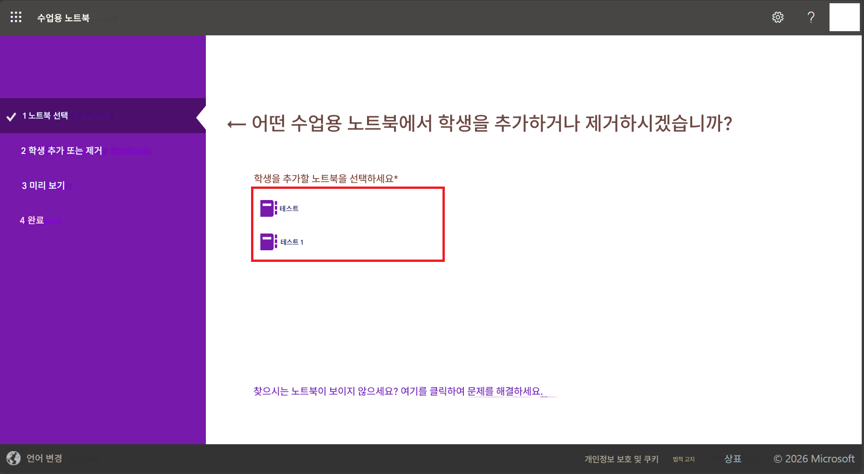The height and width of the screenshot is (474, 864).
Task: Open the 상표 footer link
Action: [x=733, y=459]
